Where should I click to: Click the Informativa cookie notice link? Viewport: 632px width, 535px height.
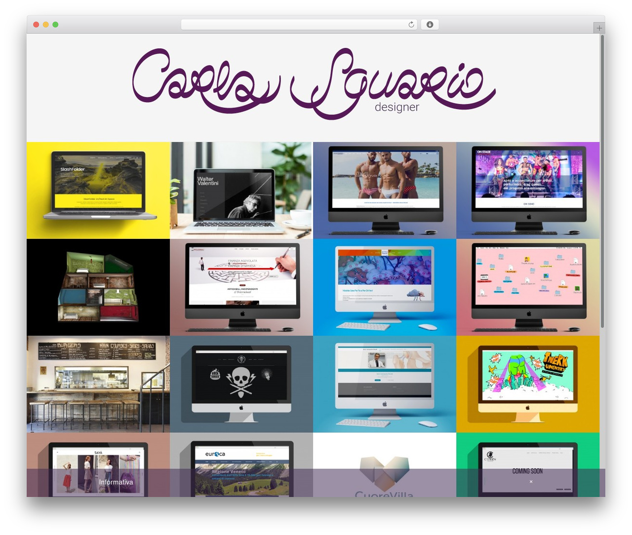116,482
